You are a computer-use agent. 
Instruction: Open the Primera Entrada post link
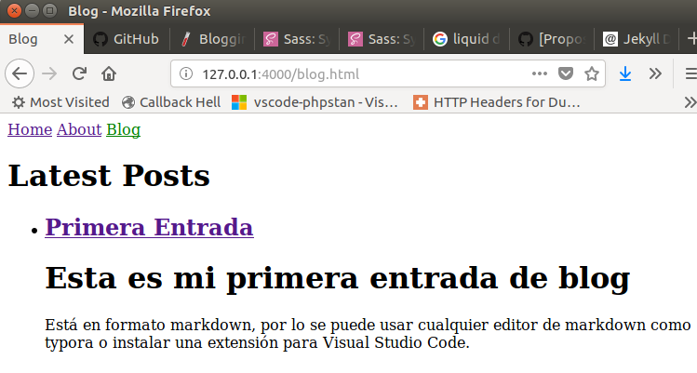[x=149, y=227]
